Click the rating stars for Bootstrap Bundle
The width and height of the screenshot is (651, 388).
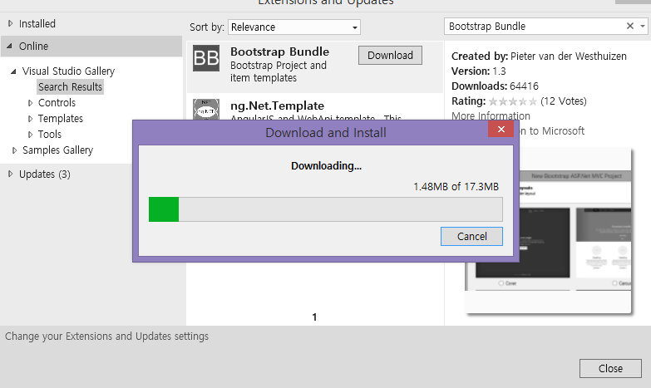(x=513, y=101)
